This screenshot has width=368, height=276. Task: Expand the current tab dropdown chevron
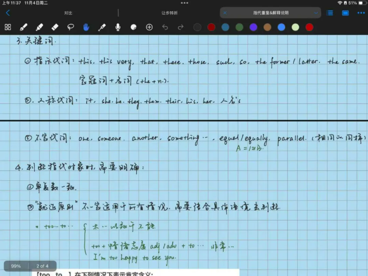tap(316, 13)
